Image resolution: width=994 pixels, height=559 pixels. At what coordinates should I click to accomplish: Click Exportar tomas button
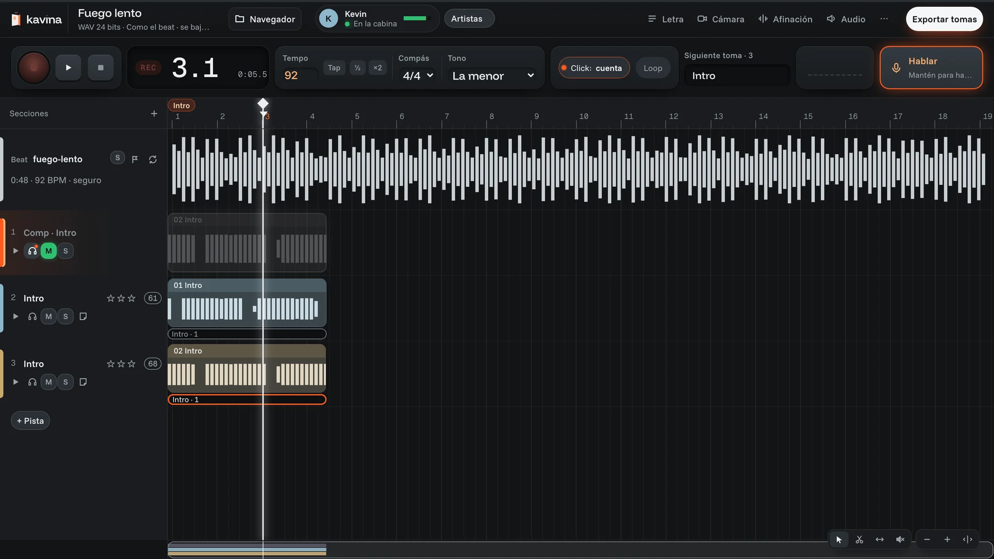[x=944, y=19]
